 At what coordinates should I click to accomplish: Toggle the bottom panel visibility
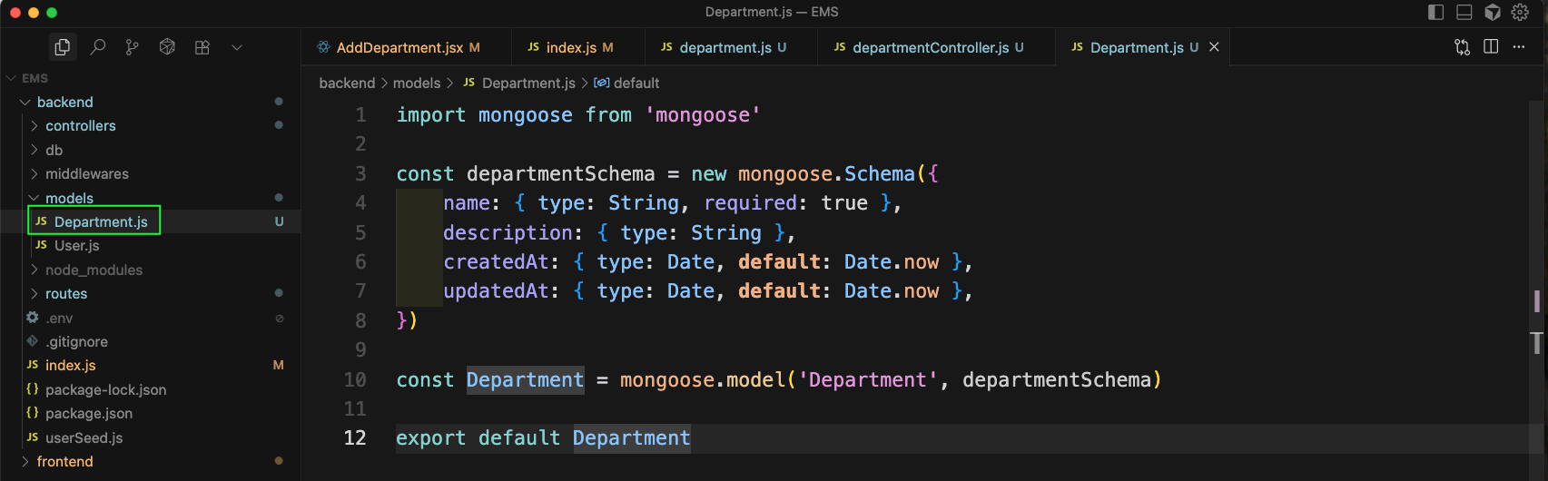click(1464, 13)
